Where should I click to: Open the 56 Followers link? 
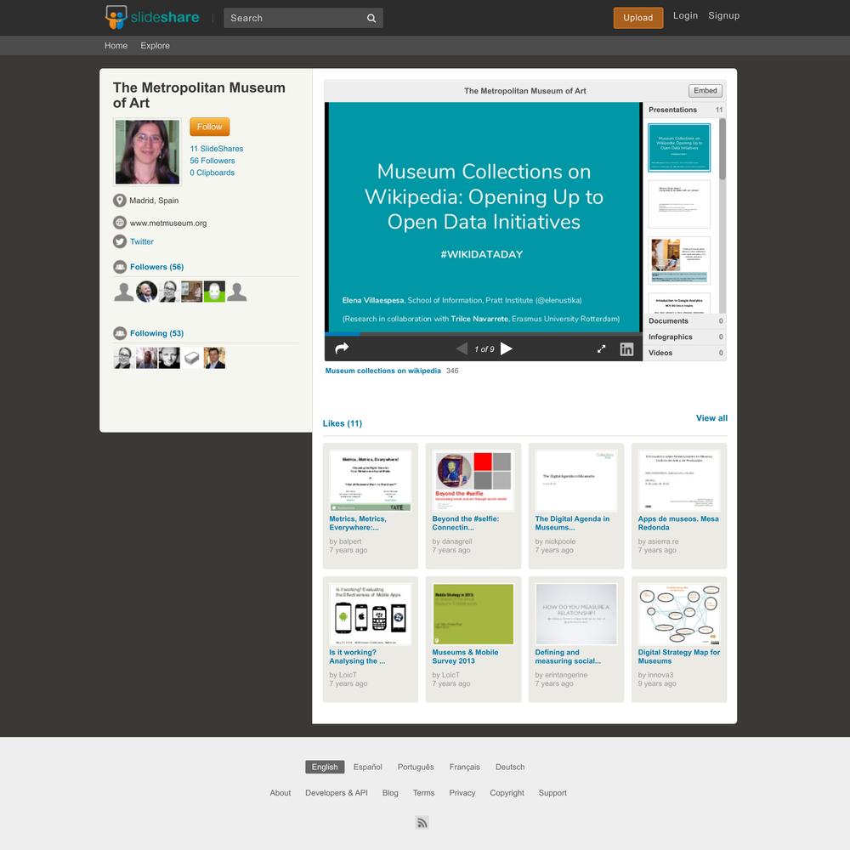pos(212,161)
